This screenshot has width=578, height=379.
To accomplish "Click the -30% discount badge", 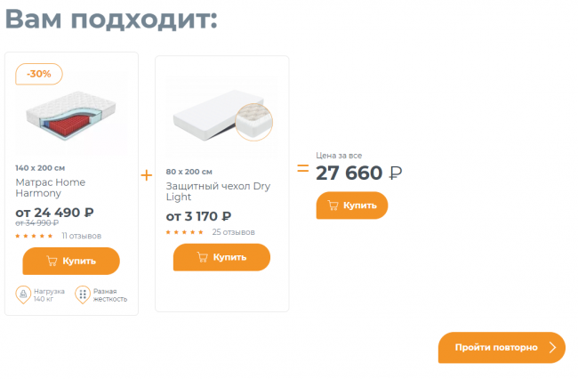I will coord(39,74).
